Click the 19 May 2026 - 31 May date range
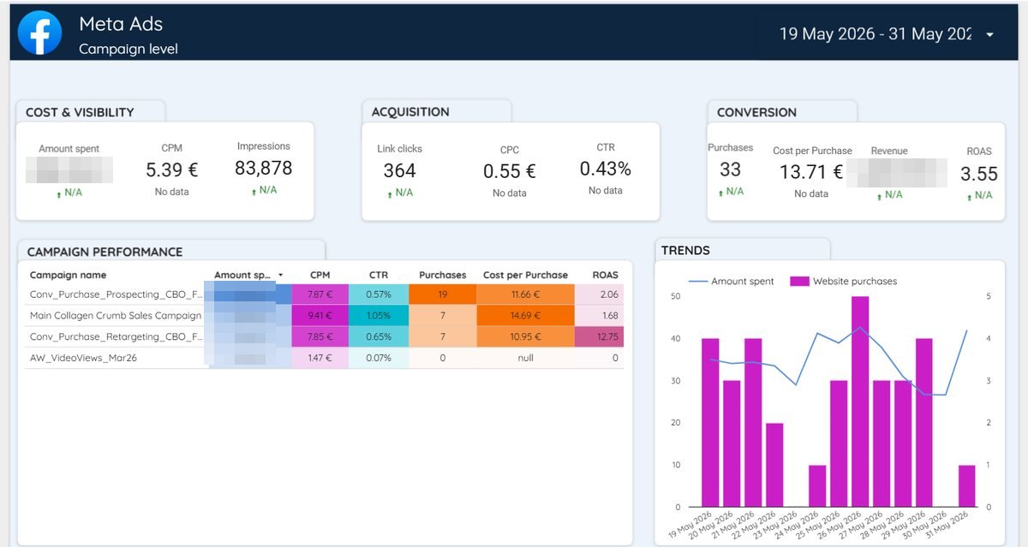Image resolution: width=1028 pixels, height=547 pixels. point(875,34)
